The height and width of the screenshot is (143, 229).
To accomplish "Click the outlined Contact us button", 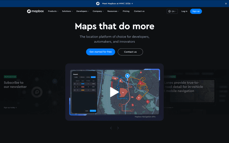I will (130, 52).
